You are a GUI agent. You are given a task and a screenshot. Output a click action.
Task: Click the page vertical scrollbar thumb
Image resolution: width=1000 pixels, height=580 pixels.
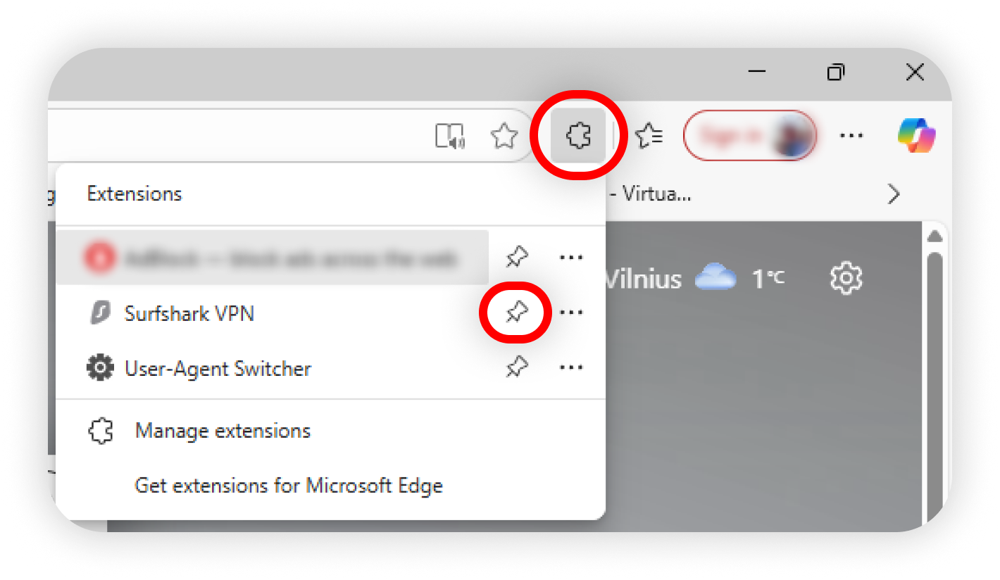point(935,387)
